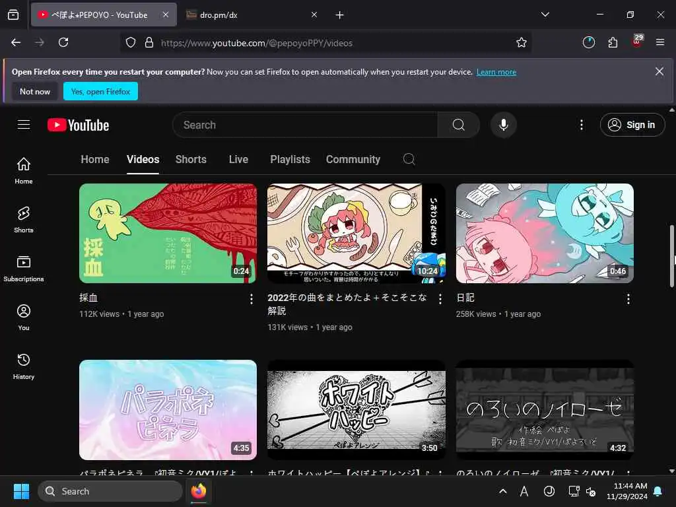Viewport: 676px width, 507px height.
Task: Click the Firefox taskbar icon
Action: tap(199, 491)
